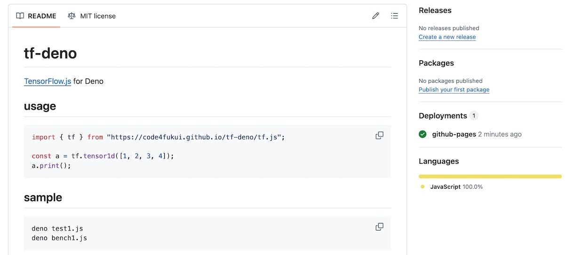Open the Deployments section heading
574x255 pixels.
(443, 116)
